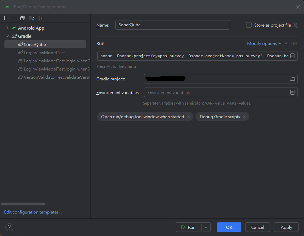304x236 pixels.
Task: Click the Edit configuration templates link
Action: [33, 212]
